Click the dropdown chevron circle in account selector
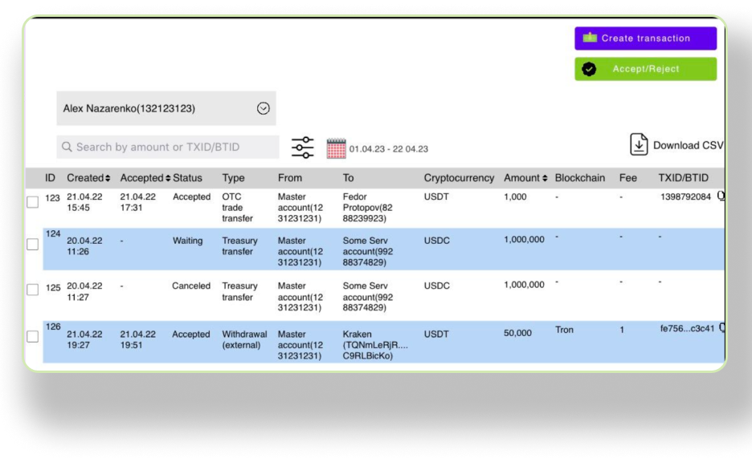The height and width of the screenshot is (462, 752). [x=263, y=108]
